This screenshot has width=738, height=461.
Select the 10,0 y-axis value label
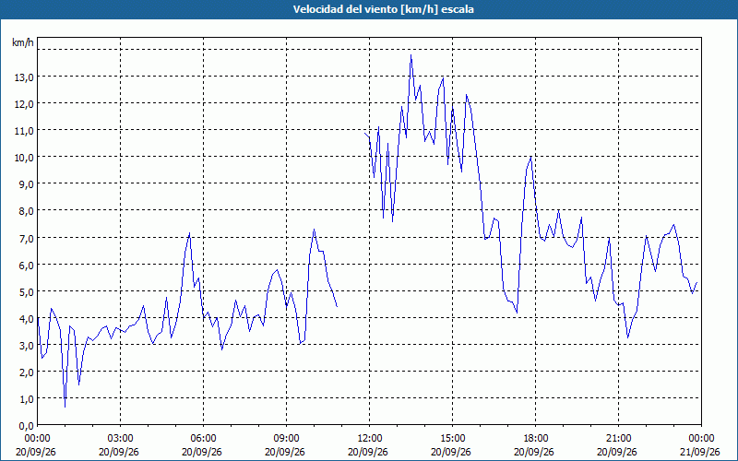click(23, 158)
